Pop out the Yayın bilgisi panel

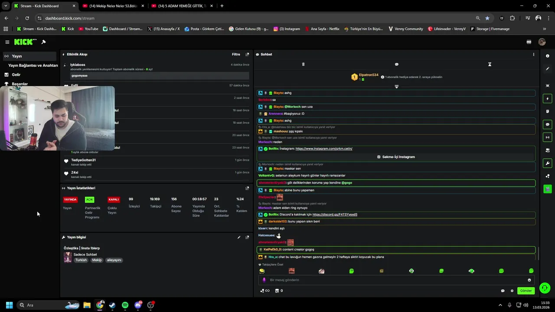[247, 237]
